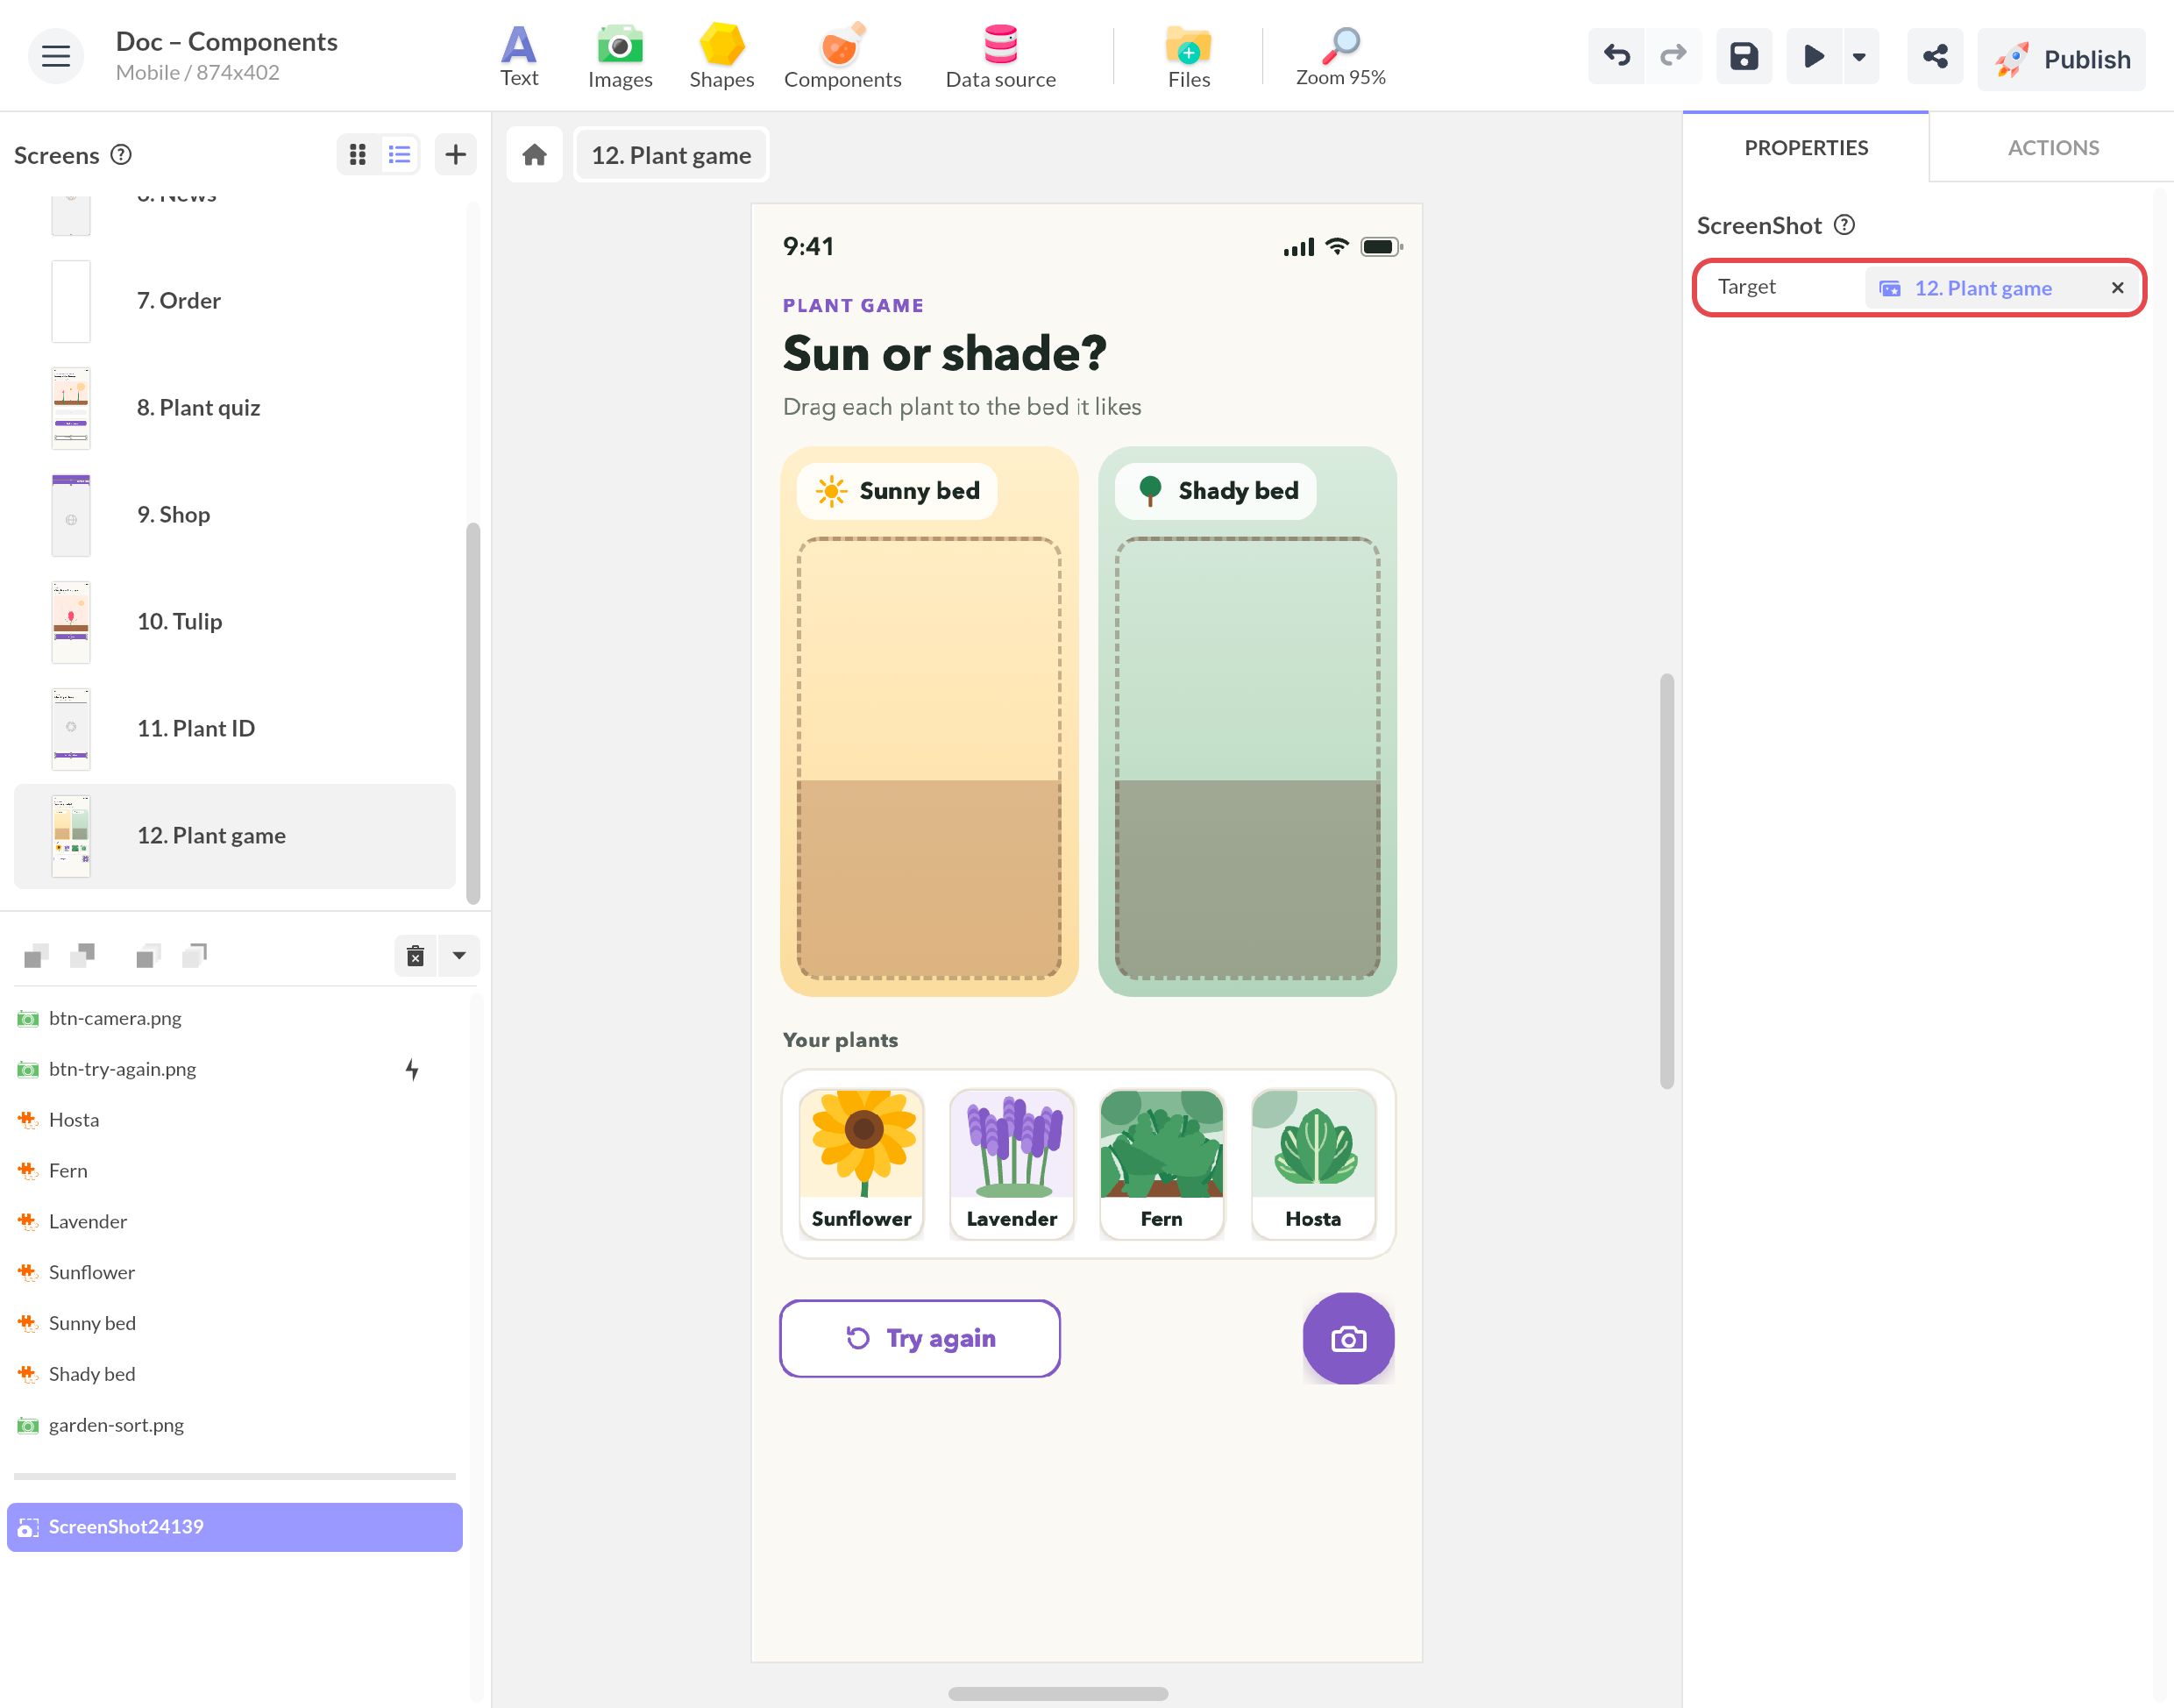Save the project with the disk icon
The height and width of the screenshot is (1708, 2174).
pos(1744,56)
